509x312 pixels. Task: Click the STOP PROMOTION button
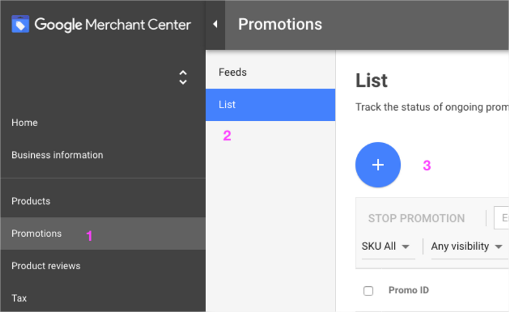point(416,218)
